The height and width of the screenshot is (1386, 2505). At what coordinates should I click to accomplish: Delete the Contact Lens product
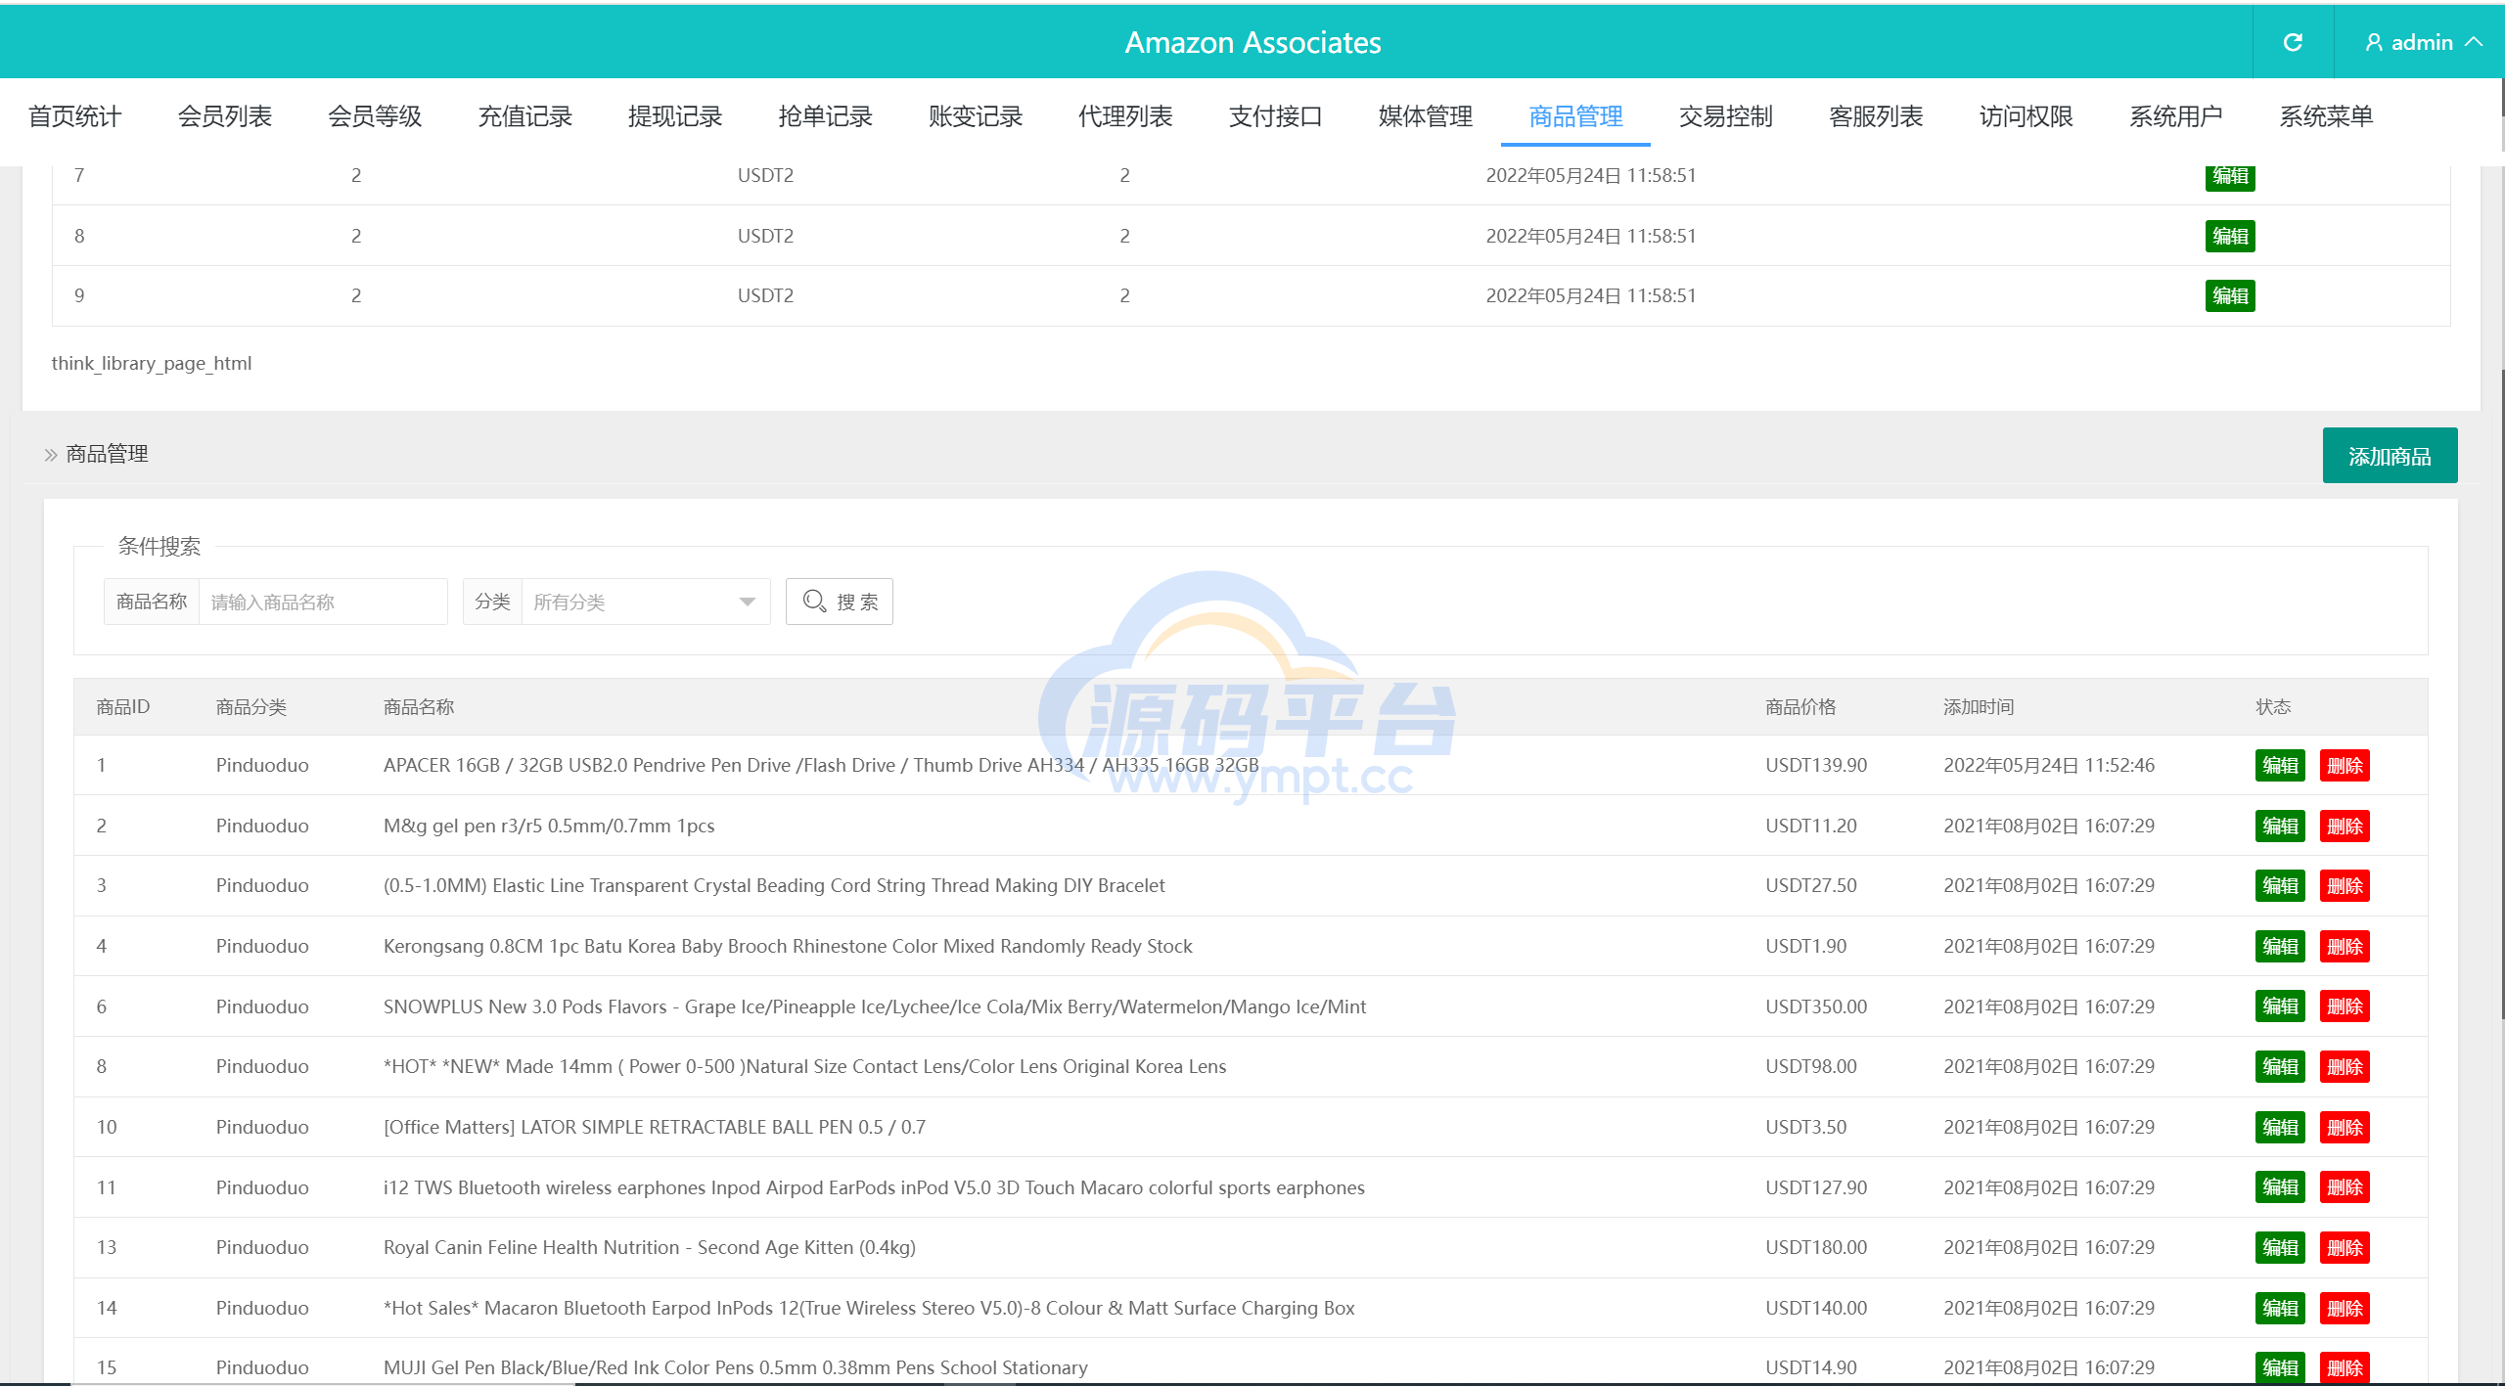tap(2345, 1066)
